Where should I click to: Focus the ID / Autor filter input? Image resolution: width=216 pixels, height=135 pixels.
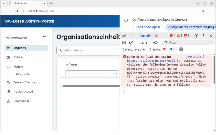click(92, 73)
